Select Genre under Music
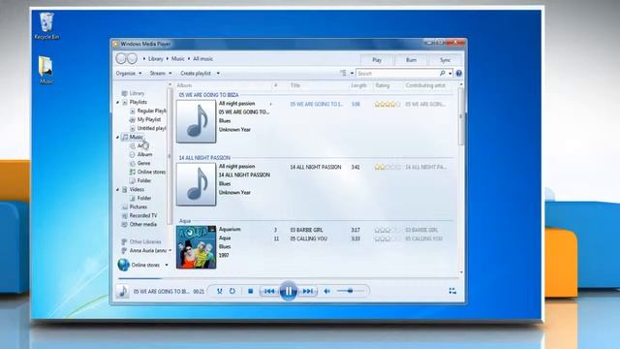The image size is (620, 349). coord(143,163)
